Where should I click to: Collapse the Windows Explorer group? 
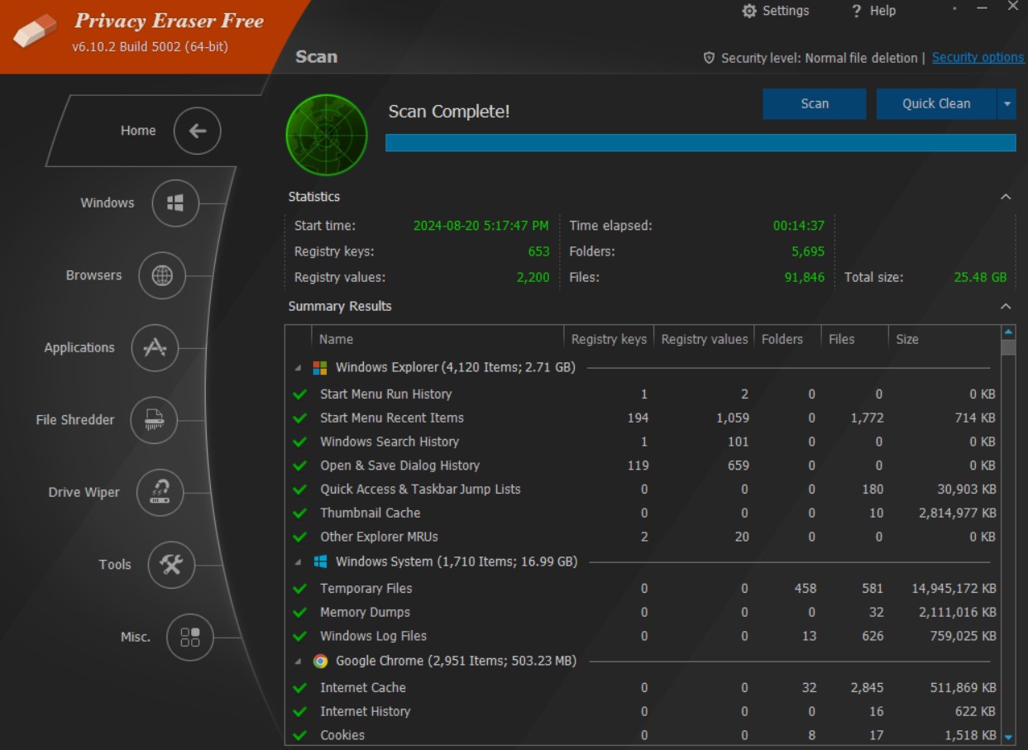coord(298,368)
